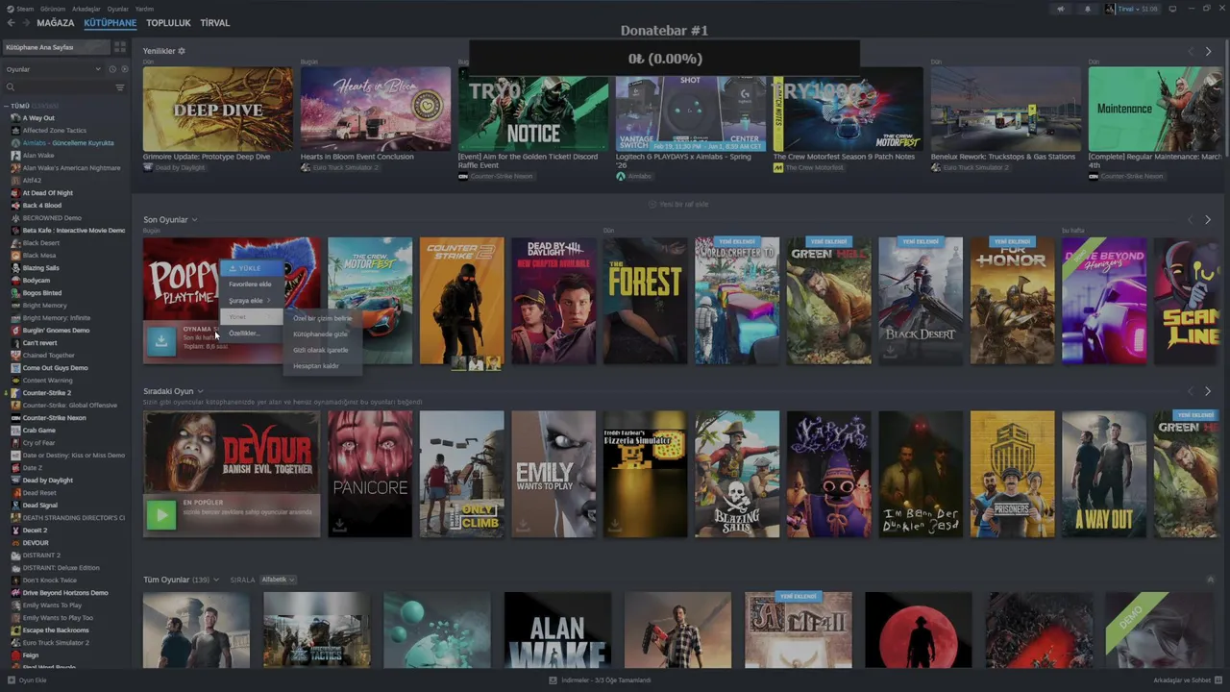This screenshot has height=692, width=1230.
Task: Choose Kütüphanede gizle option
Action: tap(321, 334)
